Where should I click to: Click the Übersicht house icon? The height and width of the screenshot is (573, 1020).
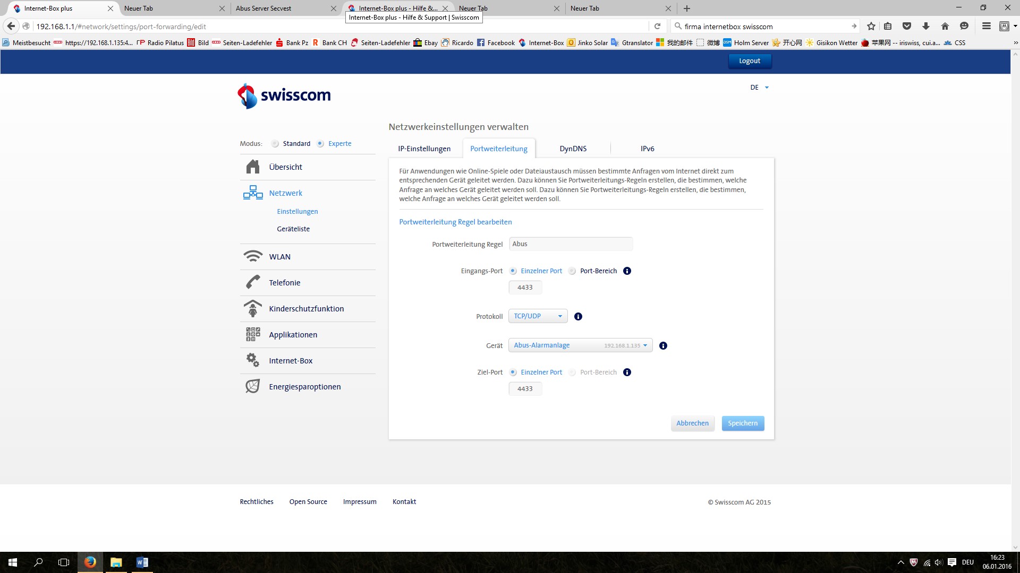tap(253, 167)
